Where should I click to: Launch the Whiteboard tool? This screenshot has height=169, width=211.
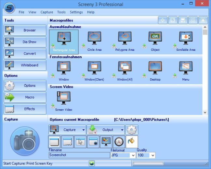[25, 65]
